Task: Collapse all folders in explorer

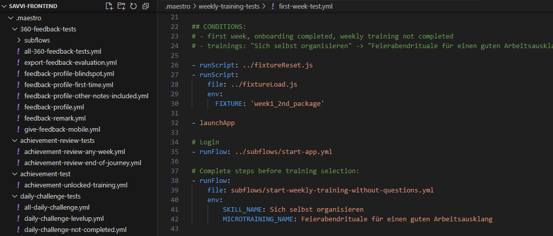Action: pos(146,6)
